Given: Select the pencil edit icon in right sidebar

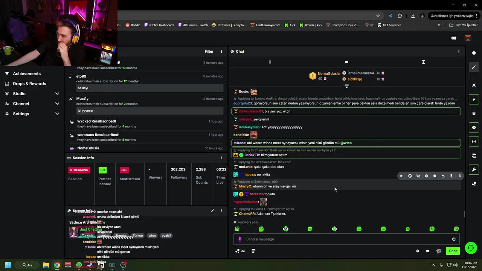Looking at the screenshot, I should tap(474, 67).
